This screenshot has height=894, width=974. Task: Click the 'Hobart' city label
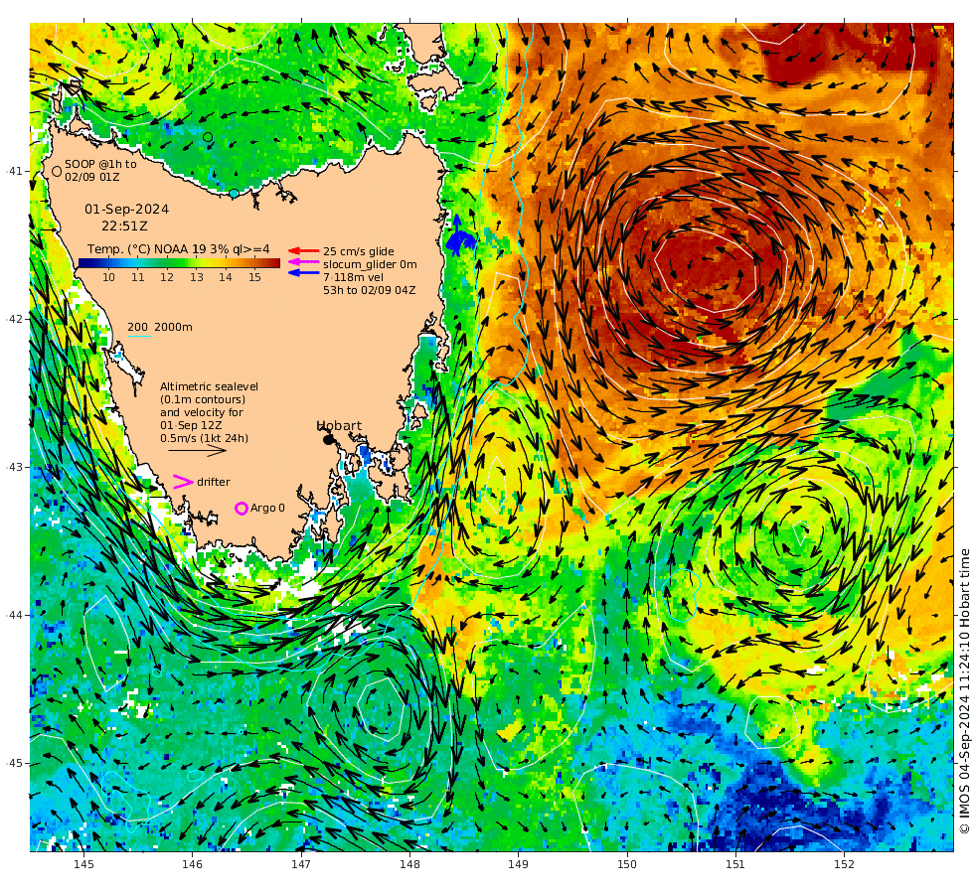click(339, 426)
